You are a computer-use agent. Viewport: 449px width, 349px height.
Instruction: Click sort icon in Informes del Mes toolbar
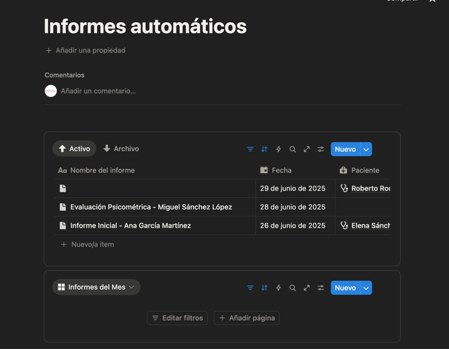[264, 288]
